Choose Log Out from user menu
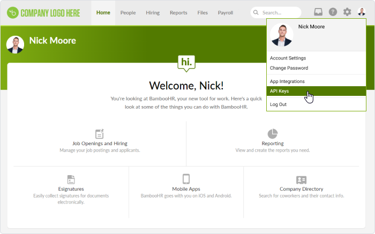This screenshot has width=375, height=234. coord(316,104)
